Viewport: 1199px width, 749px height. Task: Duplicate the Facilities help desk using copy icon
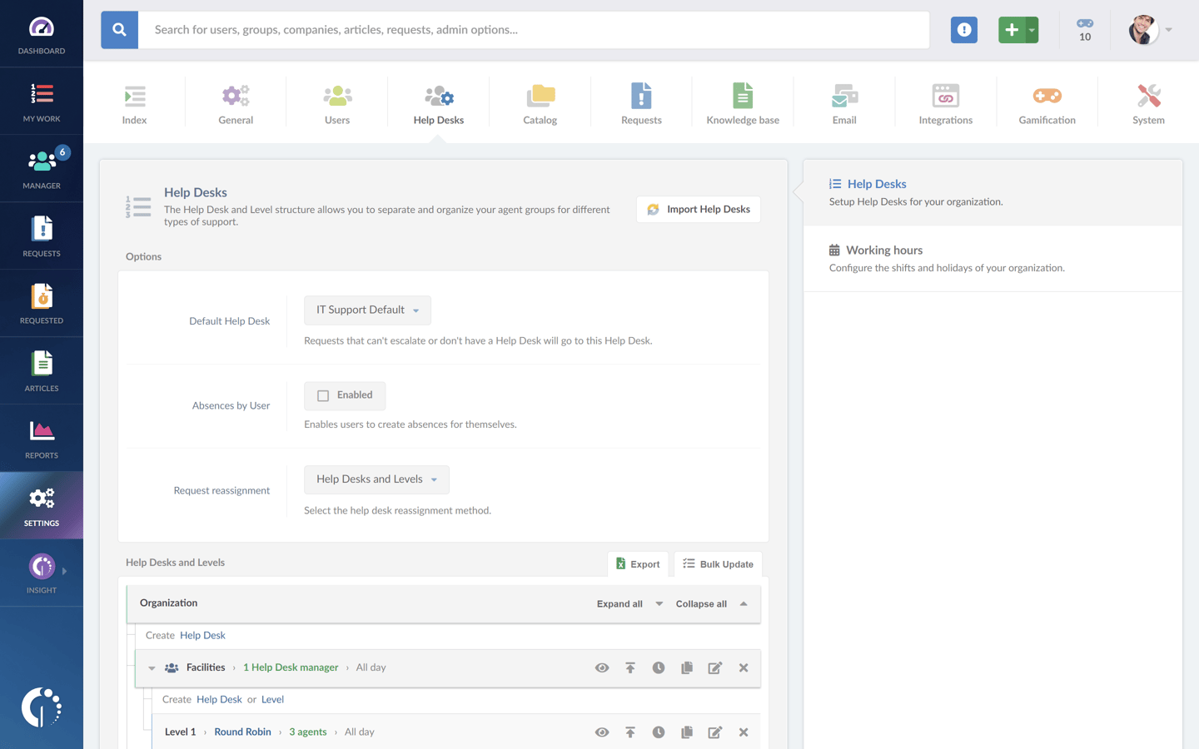(687, 667)
